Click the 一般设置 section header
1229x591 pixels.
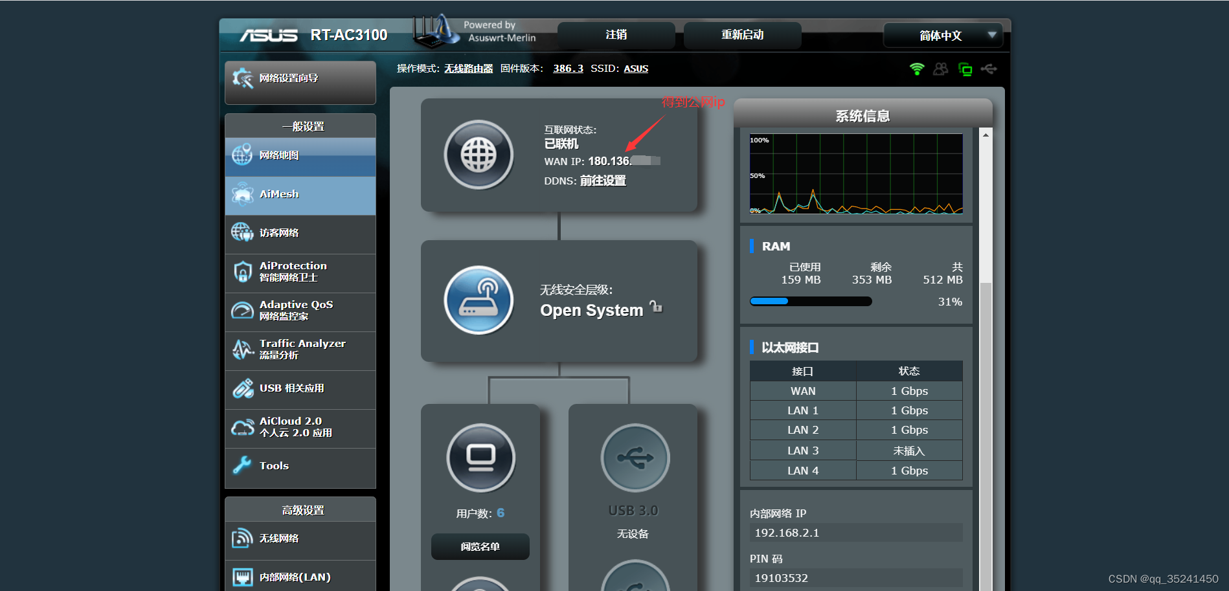click(x=300, y=126)
